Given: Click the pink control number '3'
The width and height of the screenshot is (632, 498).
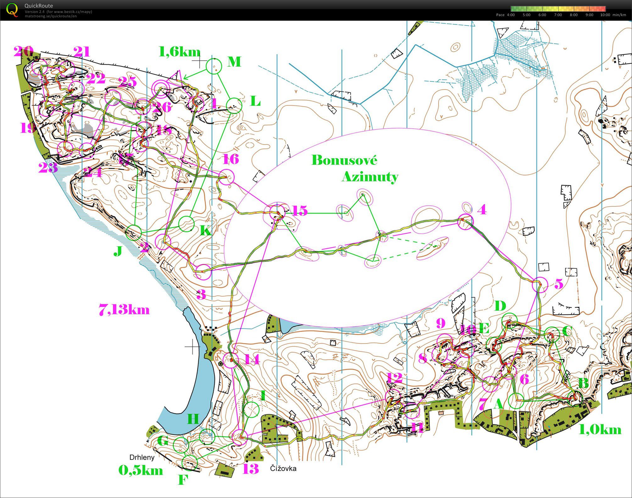Looking at the screenshot, I should [201, 294].
